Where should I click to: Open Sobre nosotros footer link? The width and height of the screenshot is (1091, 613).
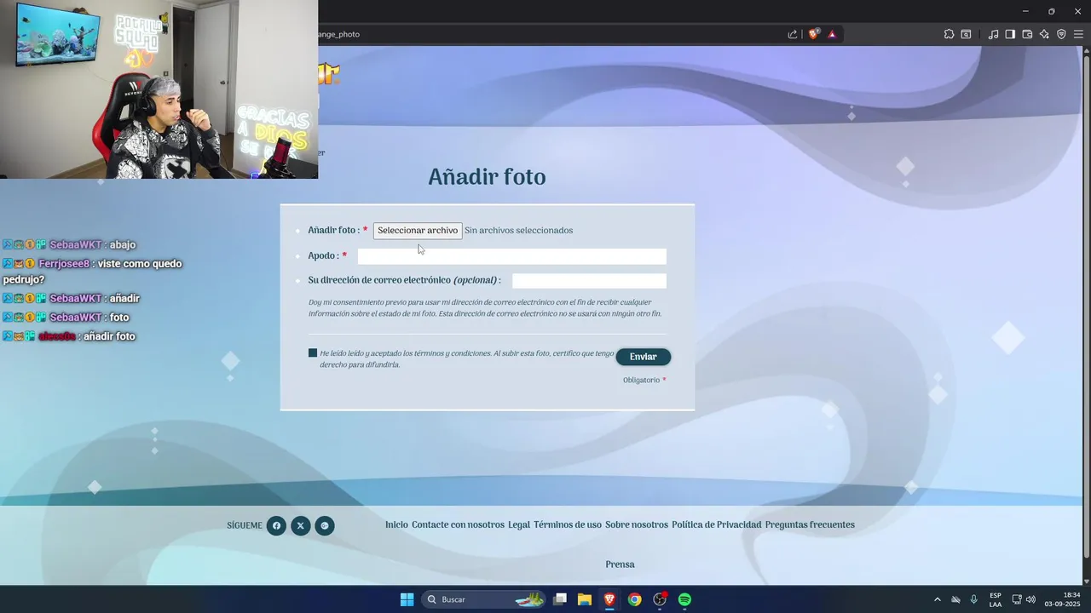(637, 524)
